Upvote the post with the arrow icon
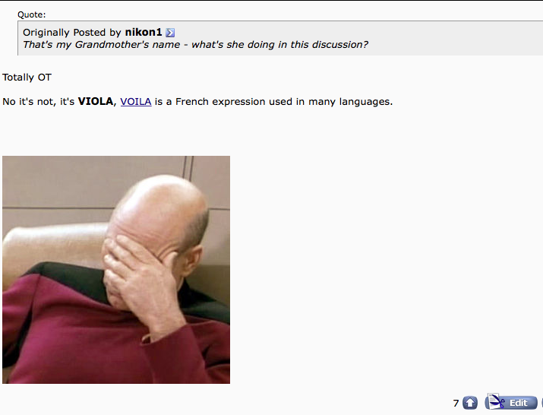This screenshot has height=415, width=543. pos(470,403)
